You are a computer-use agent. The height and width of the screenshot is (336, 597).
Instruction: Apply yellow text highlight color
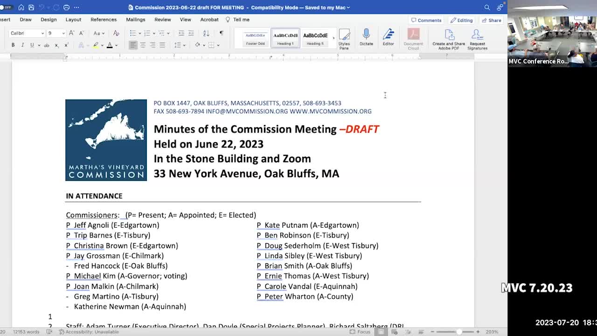click(x=95, y=45)
